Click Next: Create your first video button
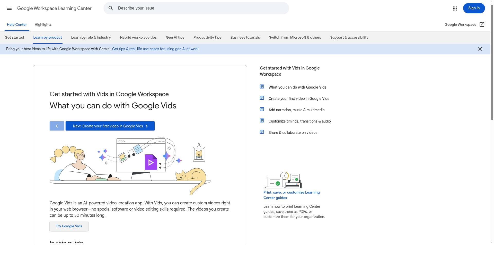This screenshot has height=278, width=494. [110, 126]
